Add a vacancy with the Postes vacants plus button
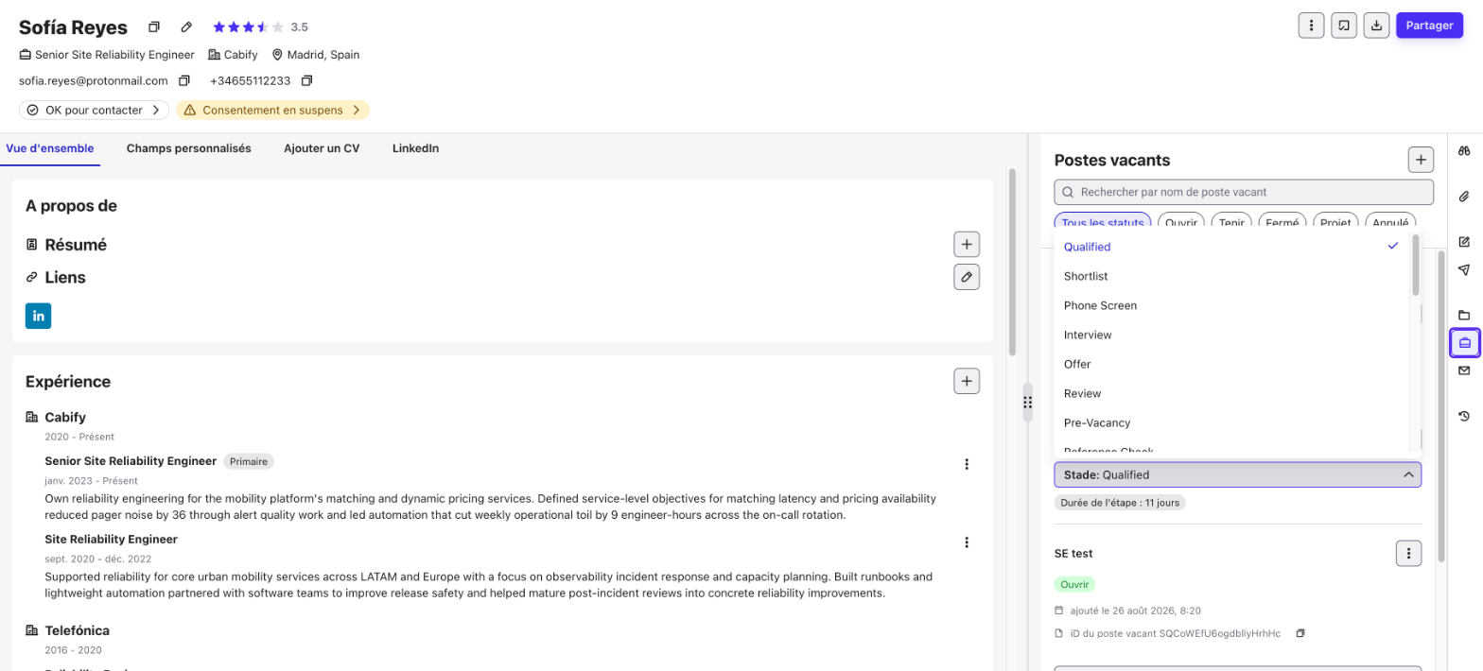 [1421, 160]
